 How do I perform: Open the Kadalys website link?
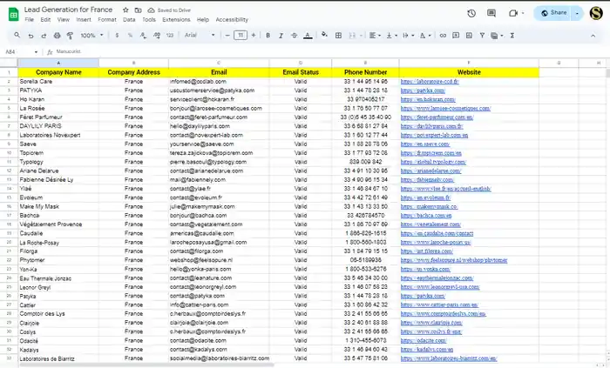427,350
